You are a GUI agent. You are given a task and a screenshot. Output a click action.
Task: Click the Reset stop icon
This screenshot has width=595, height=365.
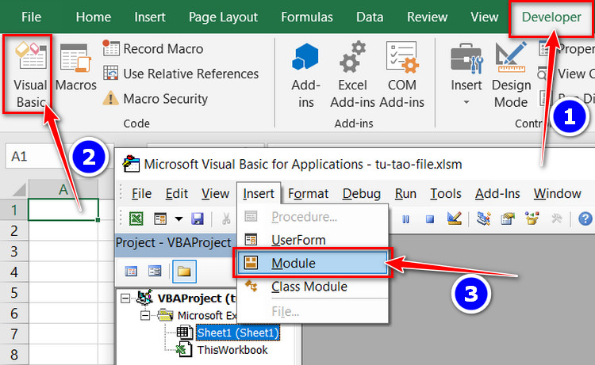tap(429, 219)
